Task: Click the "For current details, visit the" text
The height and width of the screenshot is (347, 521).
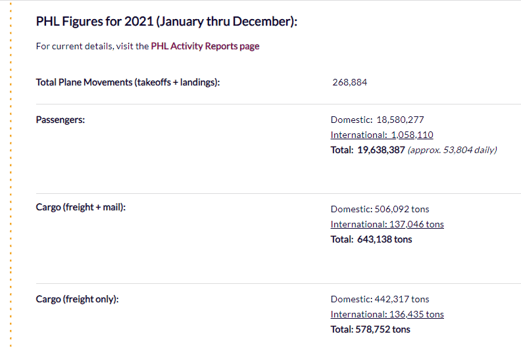Action: pyautogui.click(x=92, y=47)
